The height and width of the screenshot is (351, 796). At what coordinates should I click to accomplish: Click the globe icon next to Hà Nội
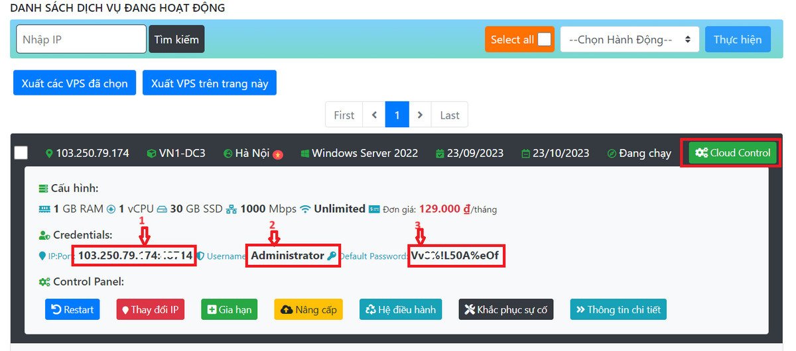pos(228,154)
